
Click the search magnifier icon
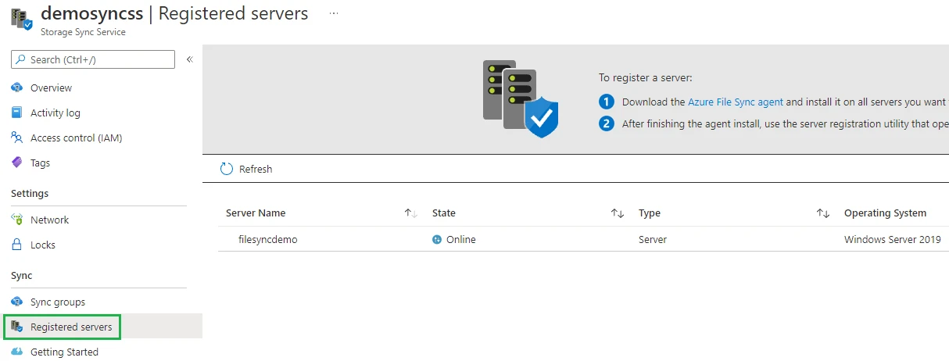tap(21, 59)
